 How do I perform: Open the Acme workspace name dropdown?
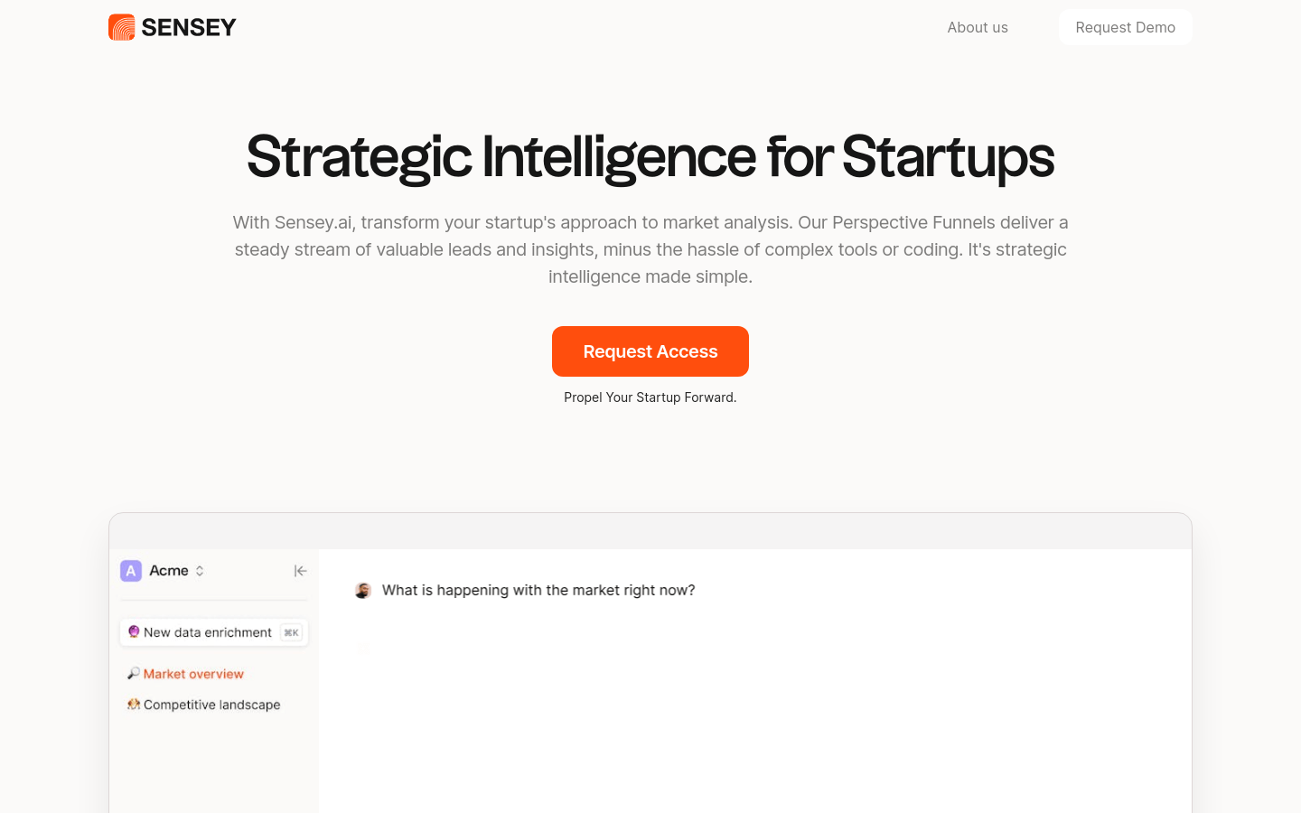(x=169, y=571)
